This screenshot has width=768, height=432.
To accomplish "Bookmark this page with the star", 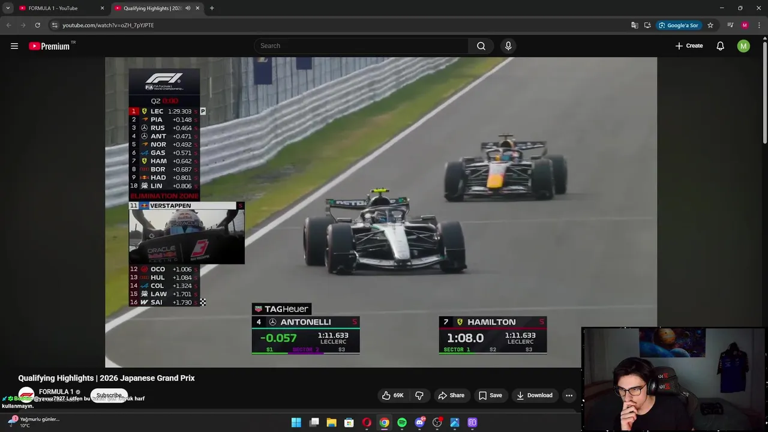I will click(x=710, y=25).
